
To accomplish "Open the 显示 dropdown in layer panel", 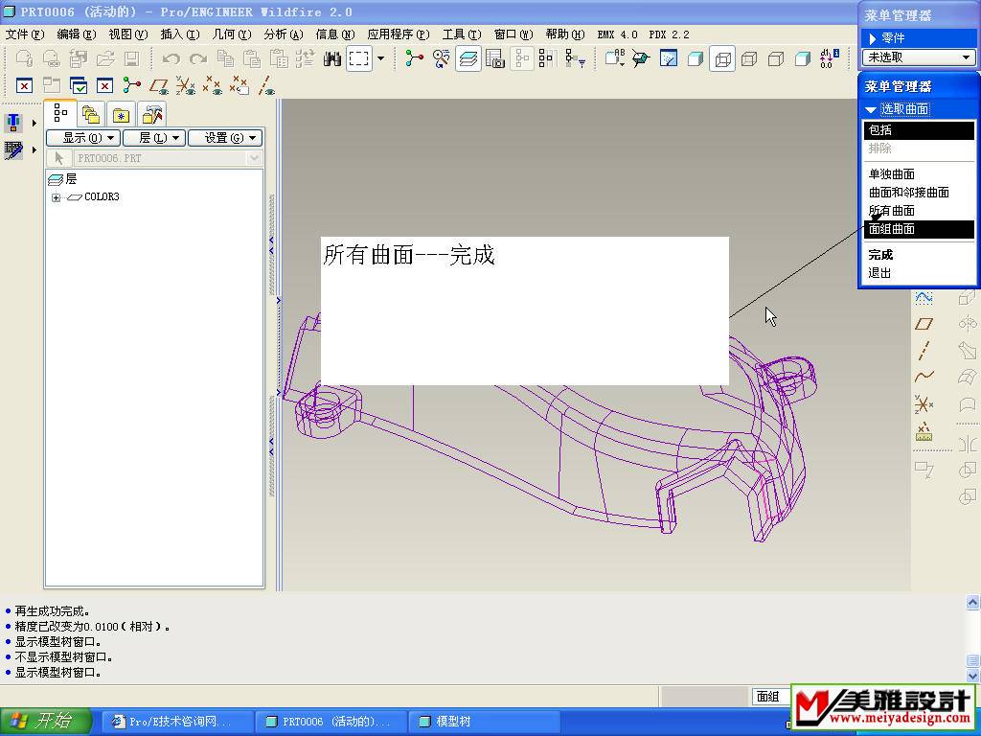I will tap(82, 138).
